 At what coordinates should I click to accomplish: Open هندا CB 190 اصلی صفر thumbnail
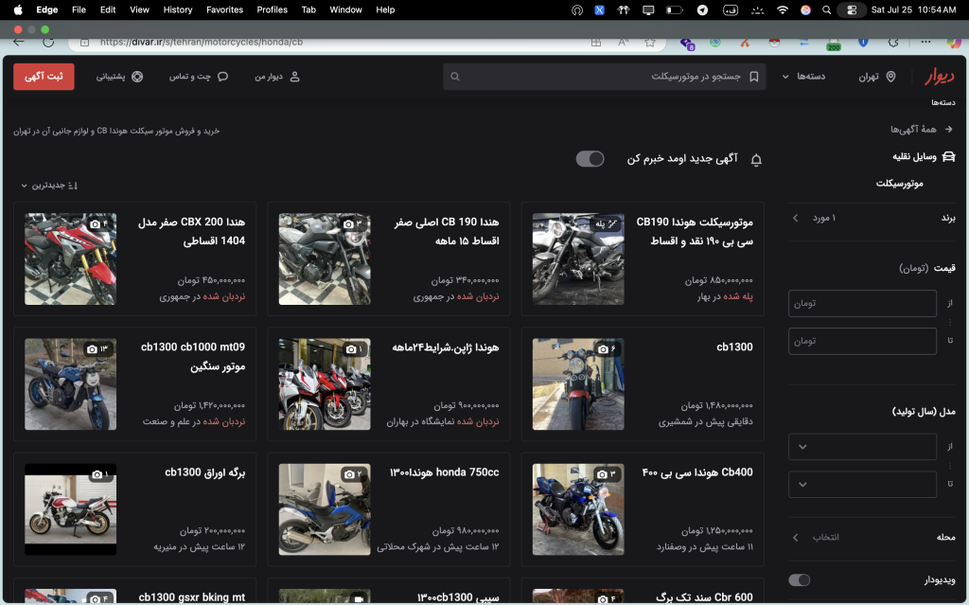[x=325, y=259]
